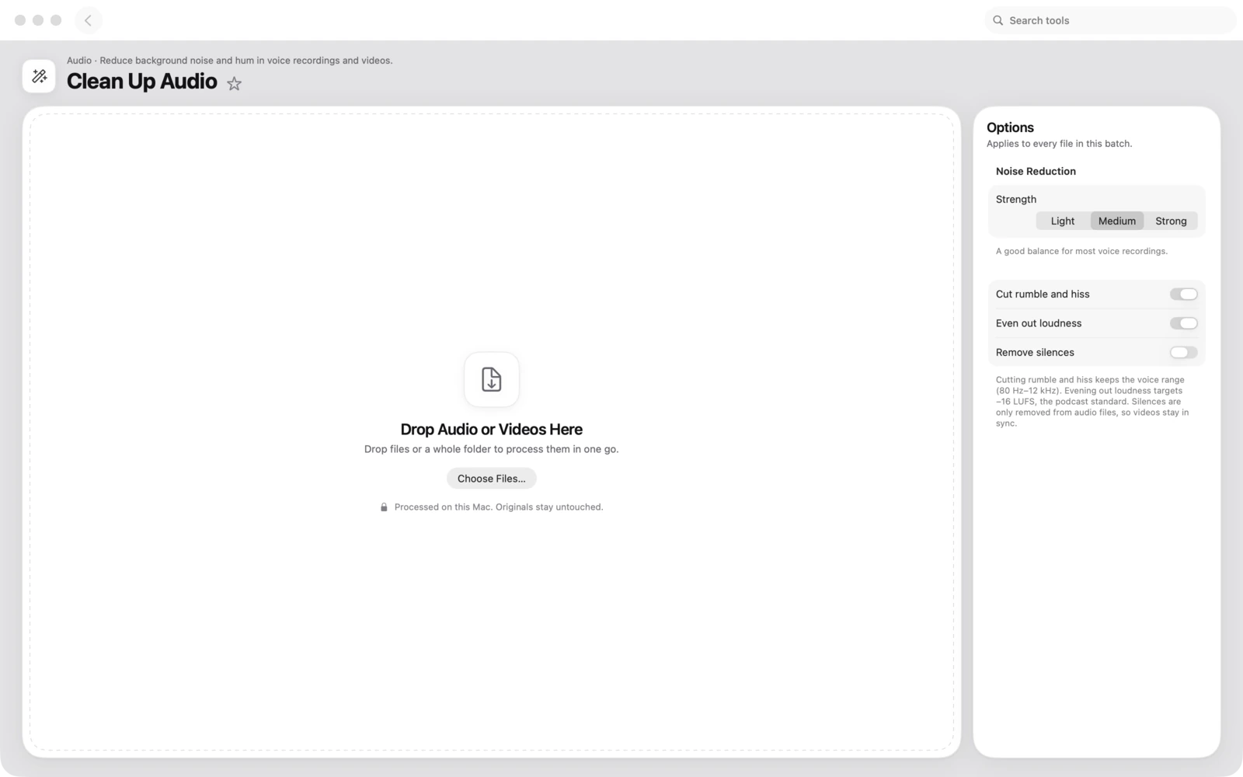The width and height of the screenshot is (1243, 777).
Task: Click the Audio category breadcrumb text
Action: coord(79,61)
